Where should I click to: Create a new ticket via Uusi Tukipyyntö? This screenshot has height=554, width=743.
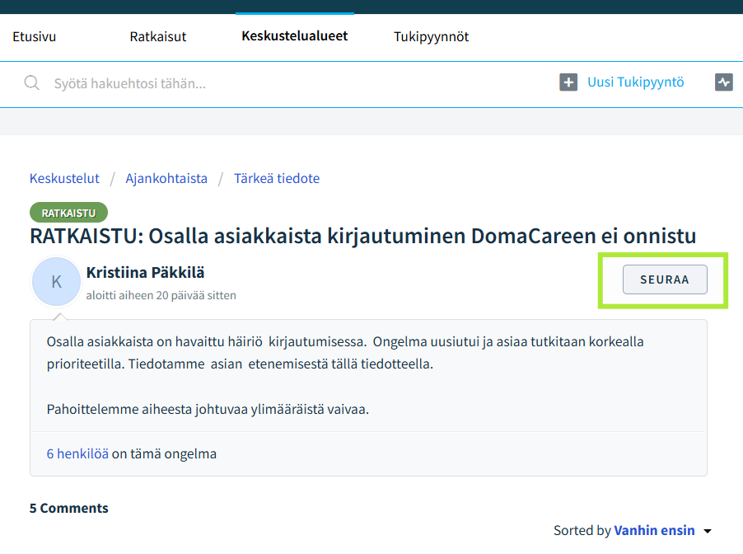click(635, 82)
